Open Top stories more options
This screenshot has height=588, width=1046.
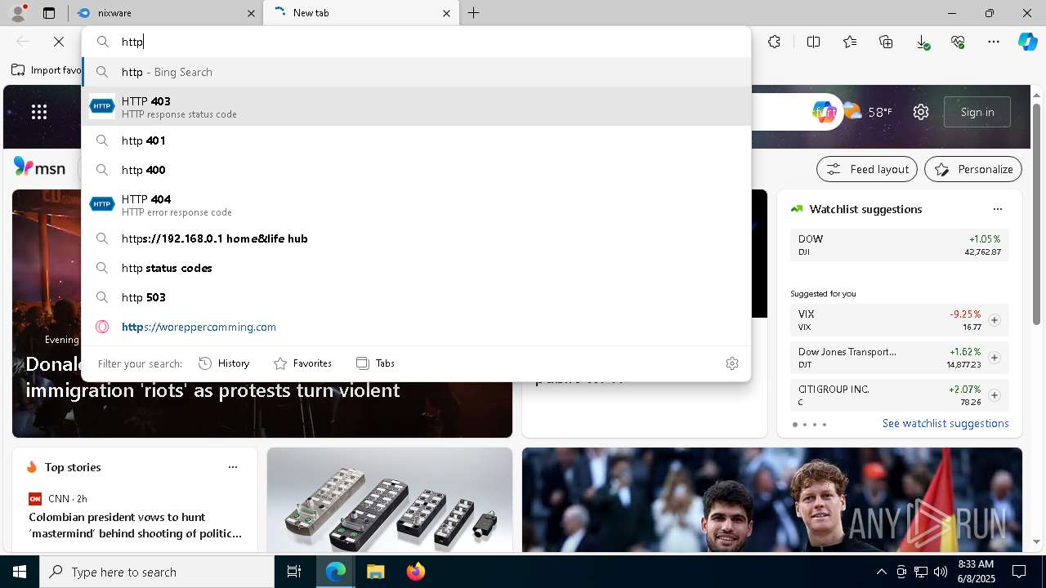tap(233, 467)
